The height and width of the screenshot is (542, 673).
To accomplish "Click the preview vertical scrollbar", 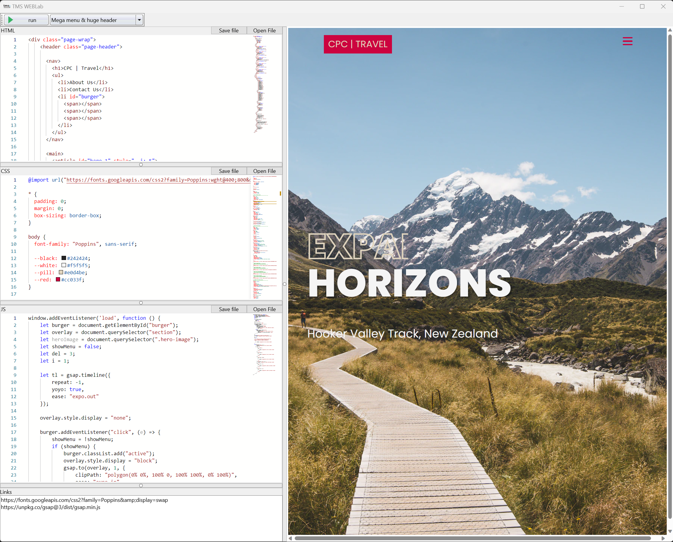I will pyautogui.click(x=670, y=277).
